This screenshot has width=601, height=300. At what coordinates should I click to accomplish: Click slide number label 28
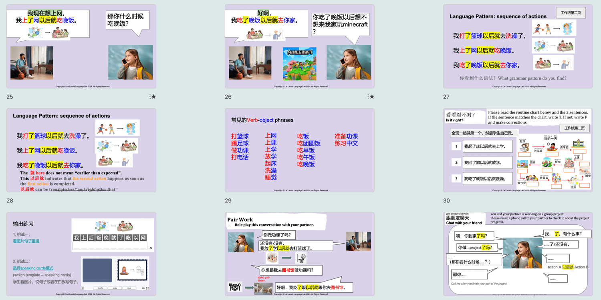pyautogui.click(x=10, y=201)
